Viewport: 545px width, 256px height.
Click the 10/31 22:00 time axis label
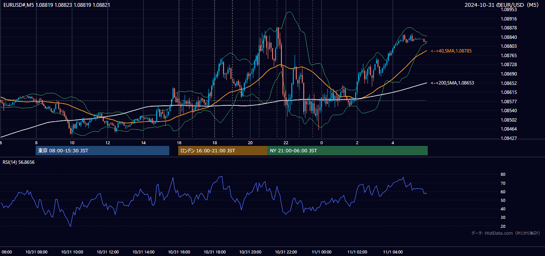coord(286,252)
